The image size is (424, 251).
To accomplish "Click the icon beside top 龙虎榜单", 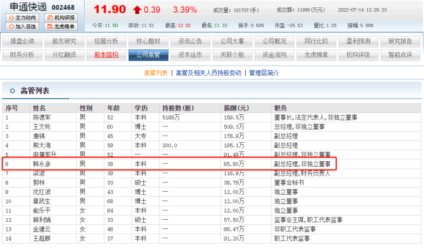I will point(50,26).
